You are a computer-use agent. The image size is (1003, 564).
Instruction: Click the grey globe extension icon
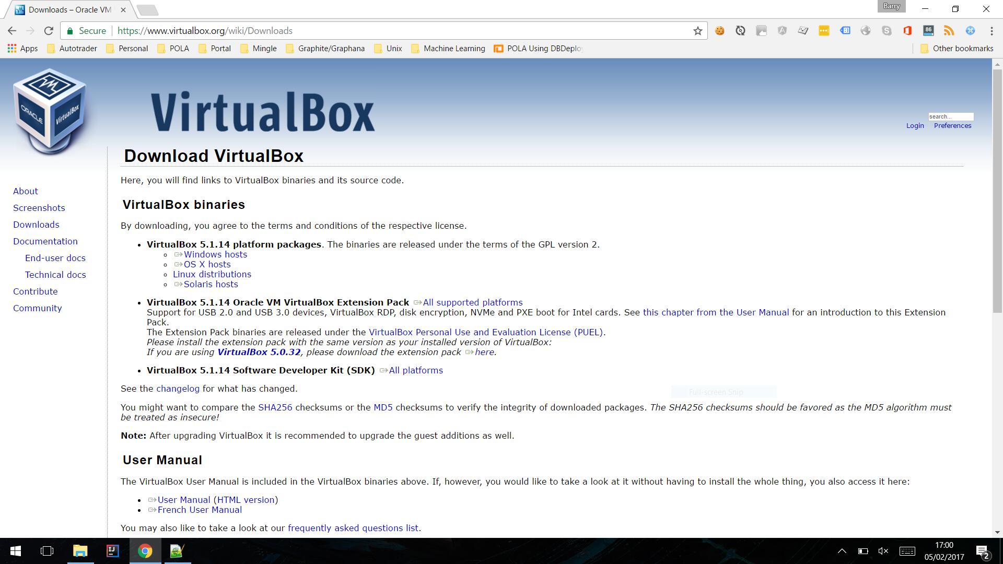(866, 31)
